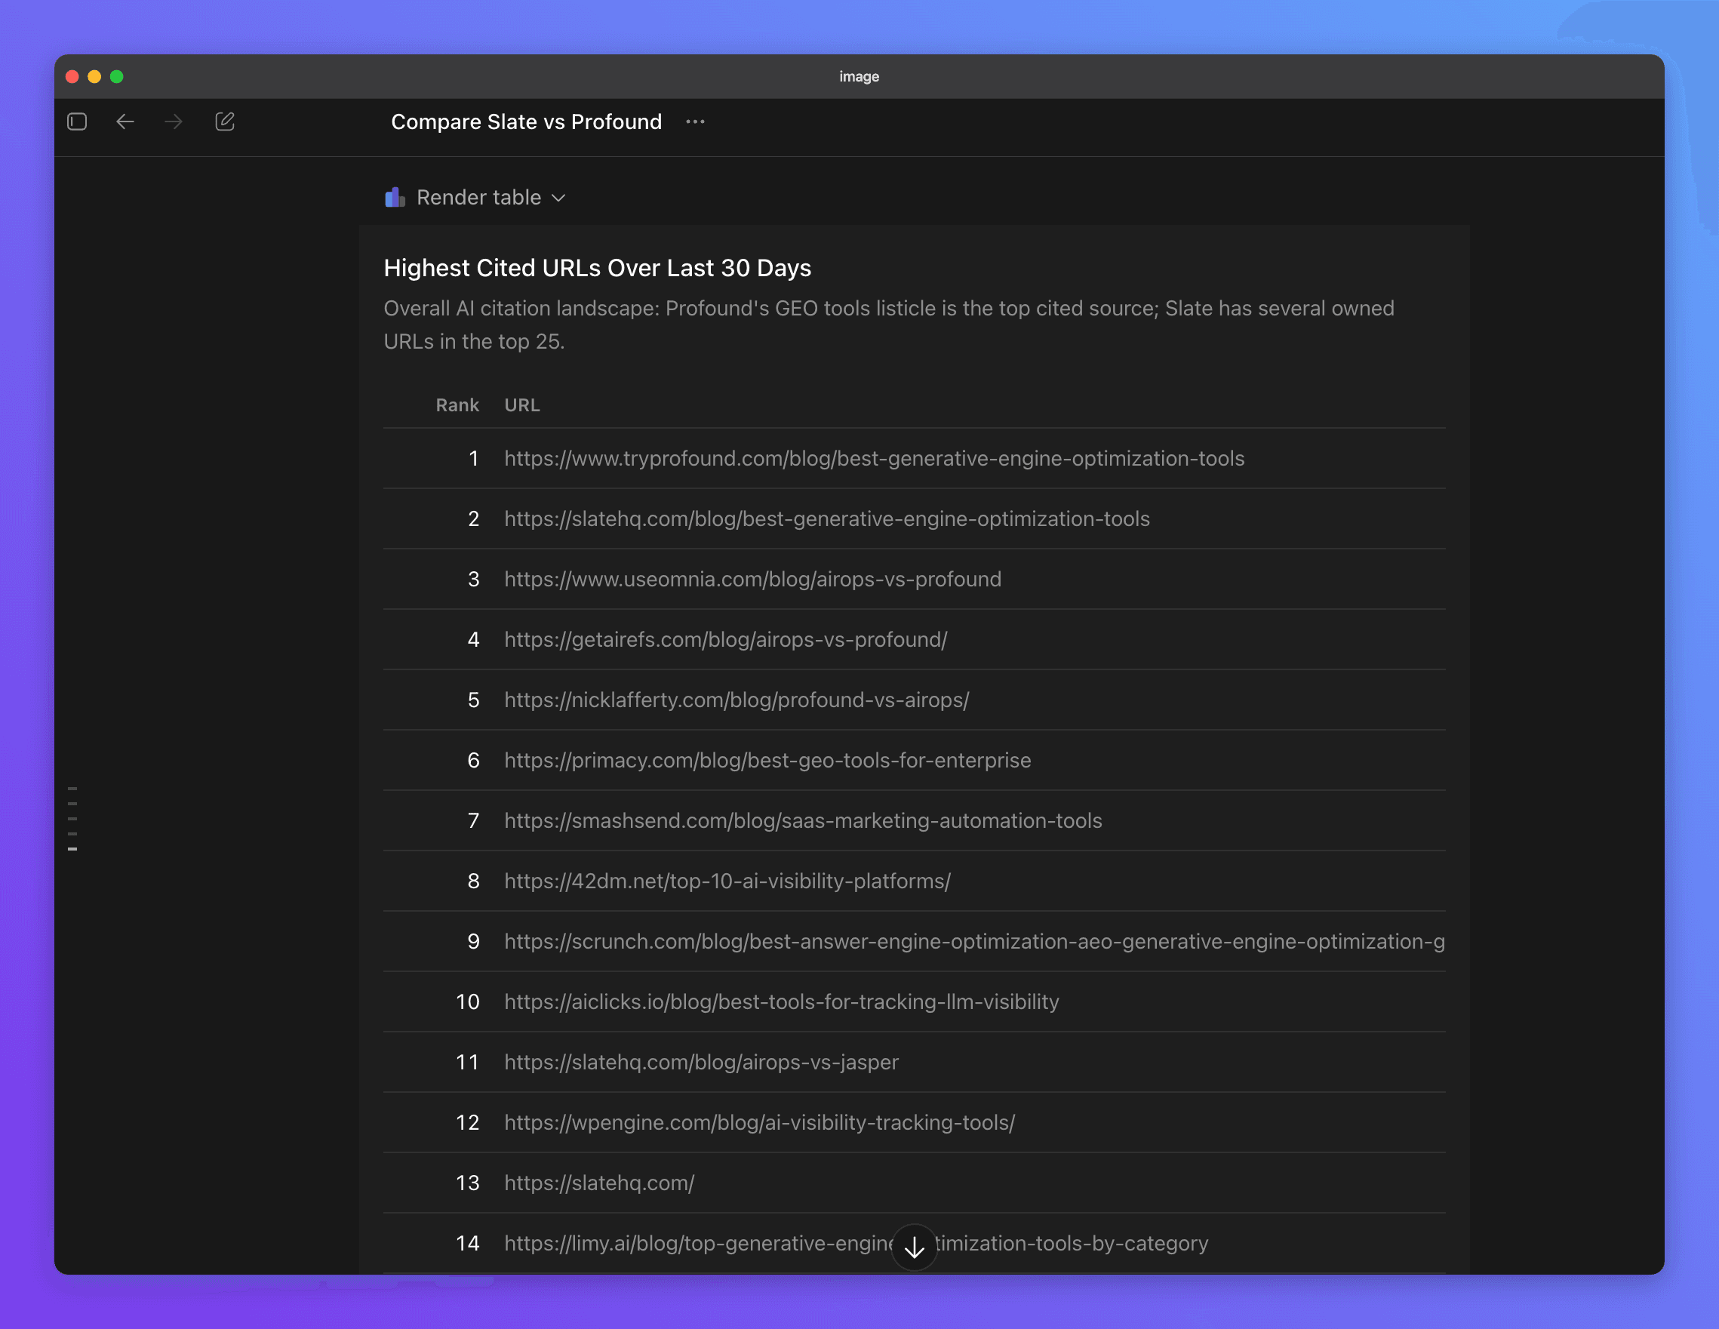Open the wpengine ai-visibility-tracking-tools link

(760, 1122)
